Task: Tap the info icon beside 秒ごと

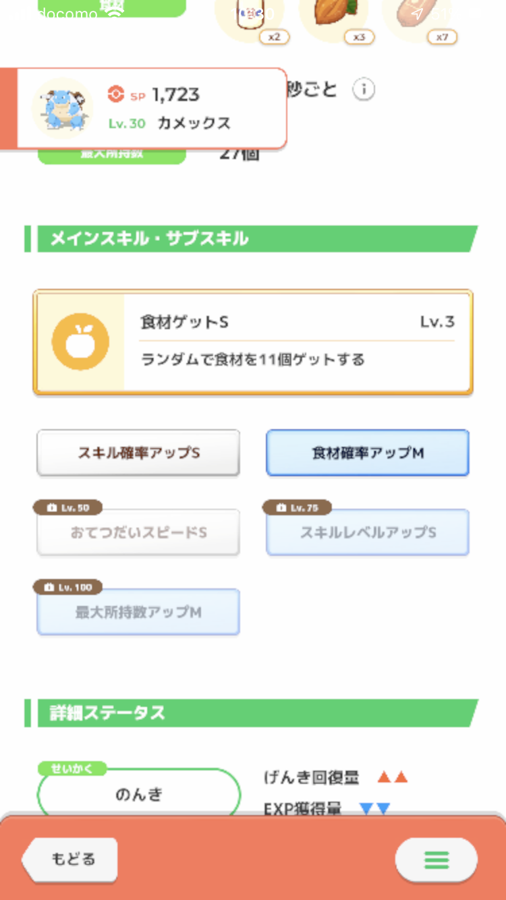Action: click(364, 90)
